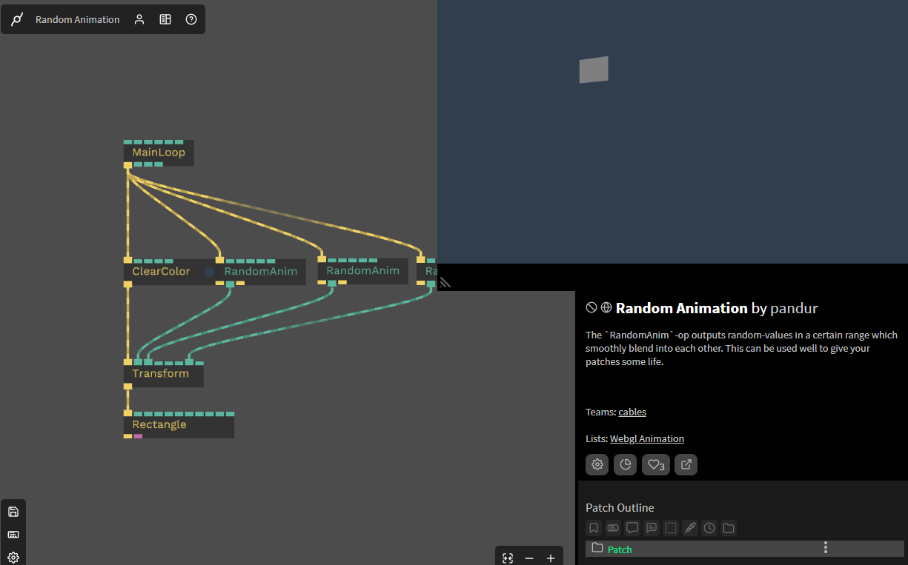Open the help question mark icon

(191, 19)
